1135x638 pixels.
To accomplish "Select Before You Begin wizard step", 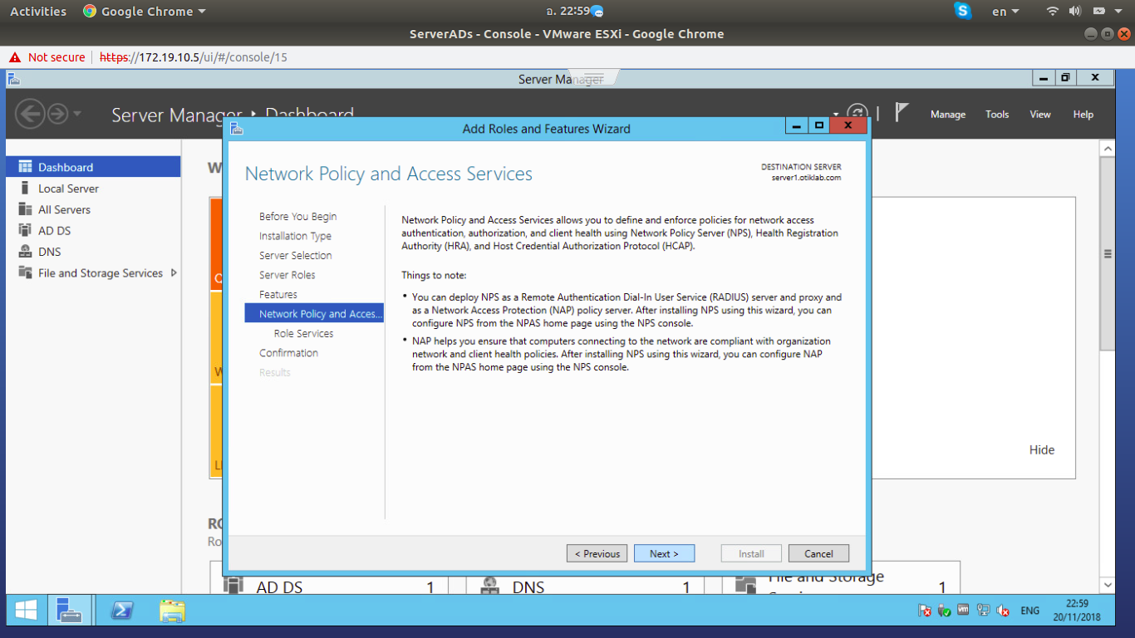I will pos(297,217).
